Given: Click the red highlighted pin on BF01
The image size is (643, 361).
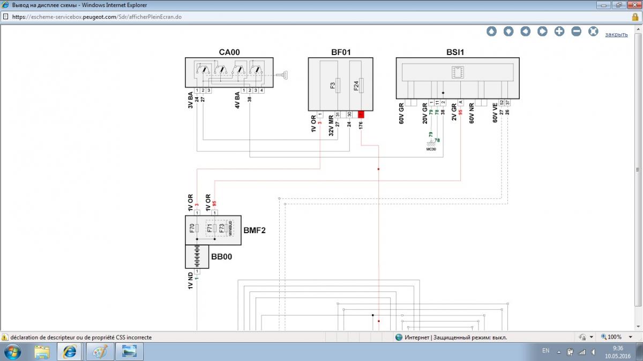Looking at the screenshot, I should [x=361, y=114].
